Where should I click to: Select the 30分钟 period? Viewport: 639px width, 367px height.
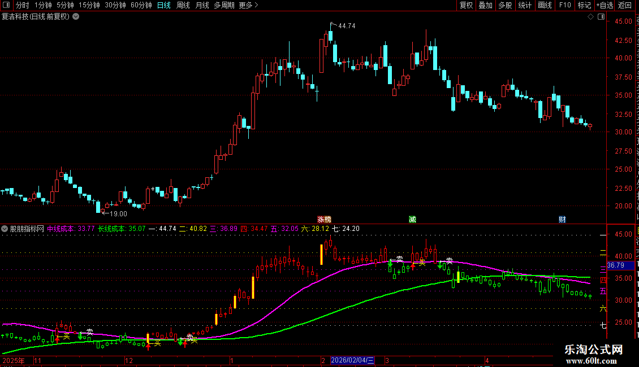coord(115,5)
